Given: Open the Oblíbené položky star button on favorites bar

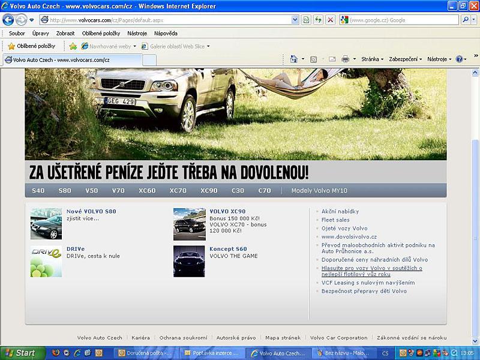Looking at the screenshot, I should [x=32, y=46].
